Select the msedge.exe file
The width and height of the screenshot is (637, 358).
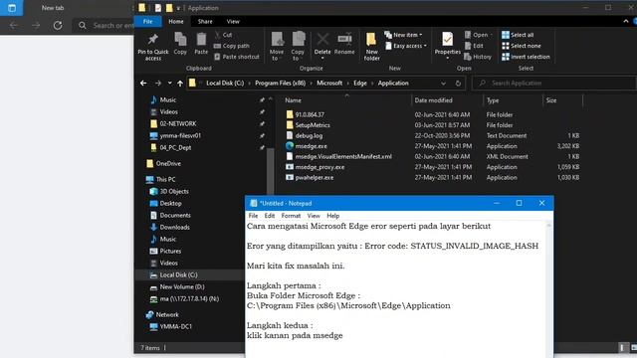[x=311, y=146]
